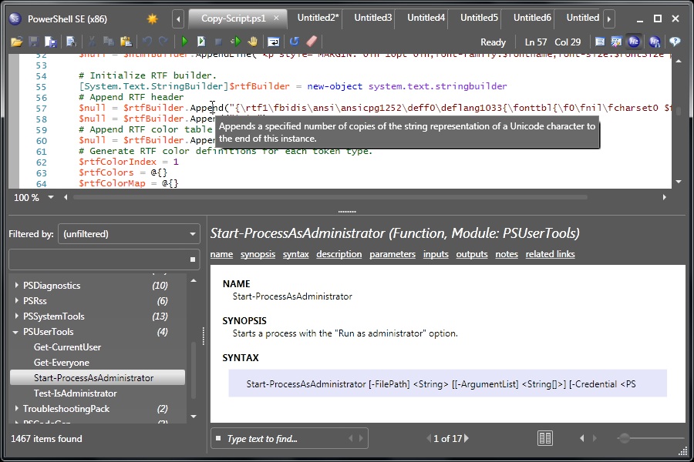The image size is (694, 462).
Task: Stop script execution
Action: 218,42
